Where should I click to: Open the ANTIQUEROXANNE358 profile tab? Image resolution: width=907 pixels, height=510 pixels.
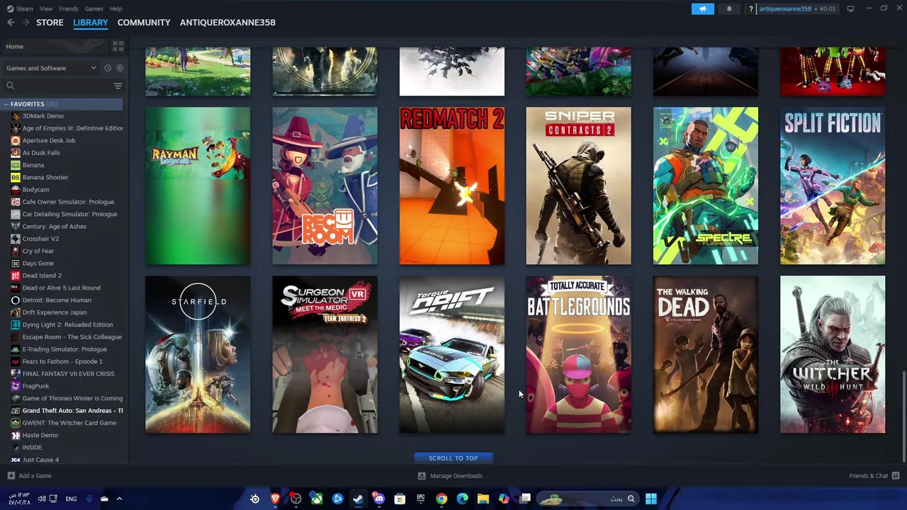point(227,23)
